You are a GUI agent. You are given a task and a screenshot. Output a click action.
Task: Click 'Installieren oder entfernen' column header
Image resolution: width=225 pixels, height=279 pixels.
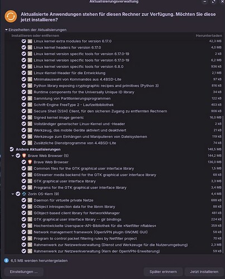click(35, 36)
